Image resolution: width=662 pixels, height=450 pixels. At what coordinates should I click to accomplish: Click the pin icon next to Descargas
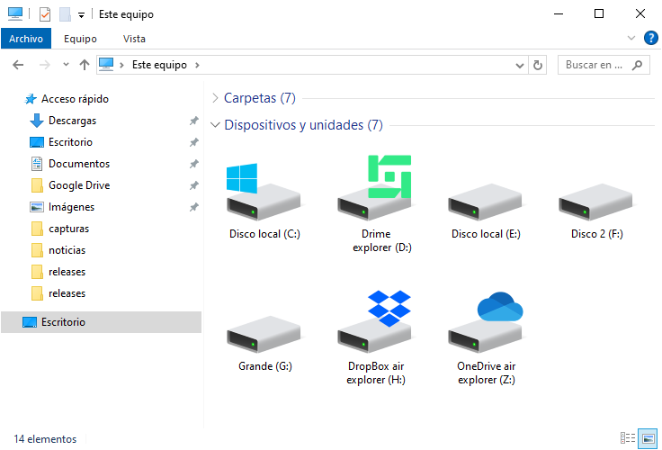click(193, 121)
